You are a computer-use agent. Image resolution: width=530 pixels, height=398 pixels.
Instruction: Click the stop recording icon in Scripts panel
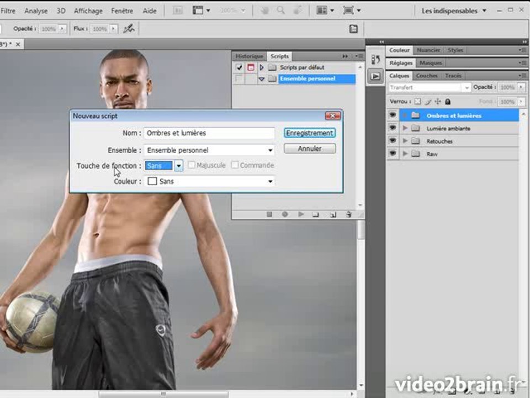pyautogui.click(x=269, y=214)
